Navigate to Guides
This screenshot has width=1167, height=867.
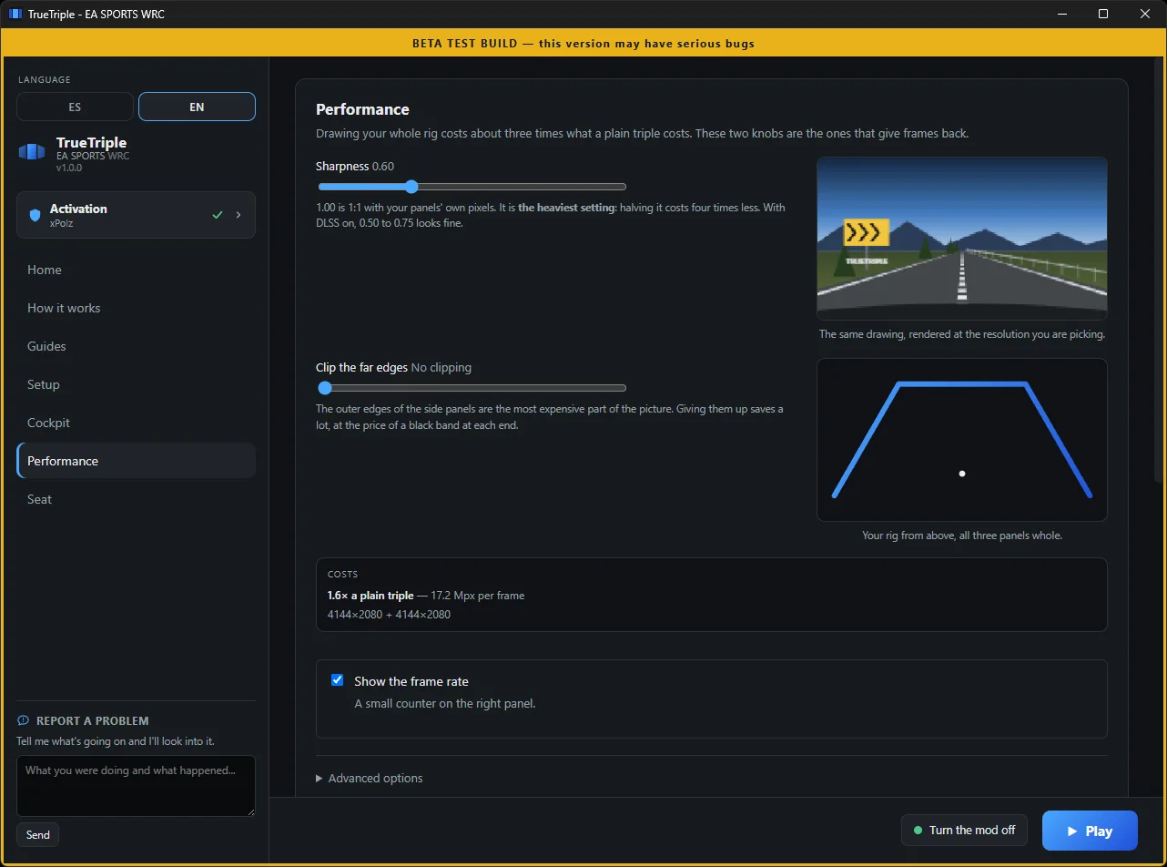pyautogui.click(x=136, y=346)
